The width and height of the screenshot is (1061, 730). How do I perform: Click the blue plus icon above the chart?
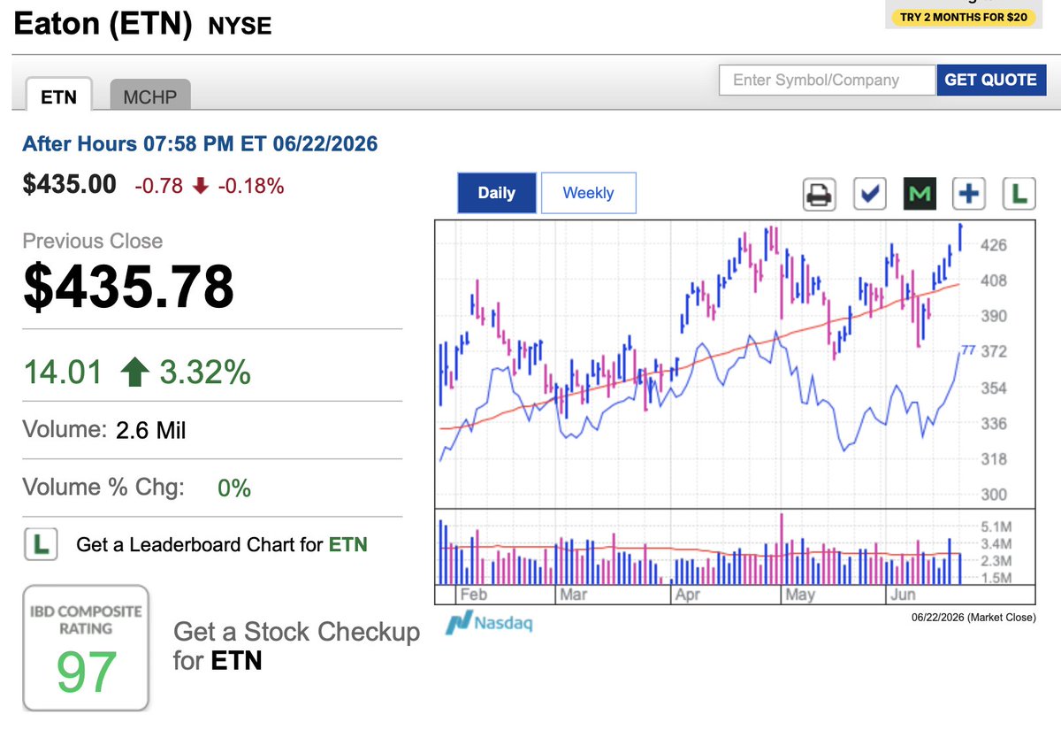click(970, 195)
